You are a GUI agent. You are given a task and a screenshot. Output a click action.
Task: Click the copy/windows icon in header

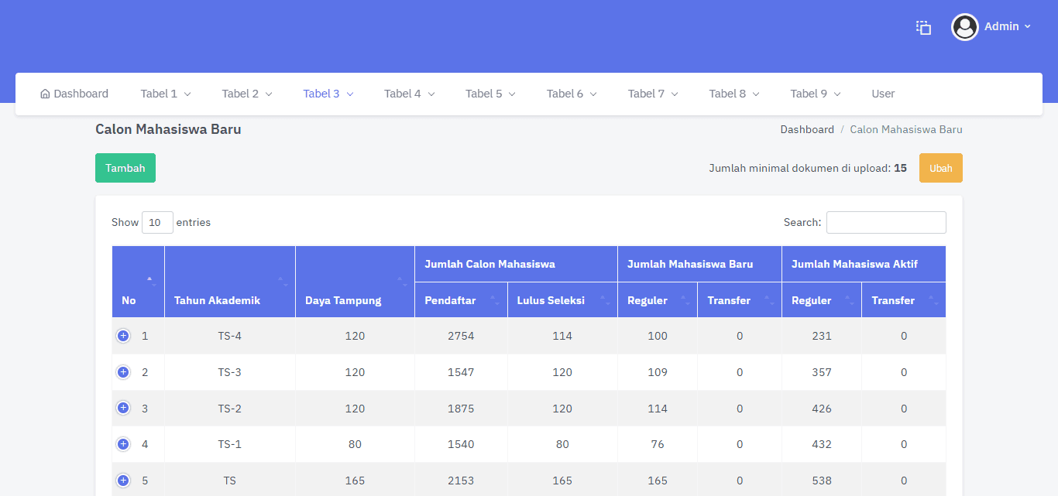(x=923, y=27)
